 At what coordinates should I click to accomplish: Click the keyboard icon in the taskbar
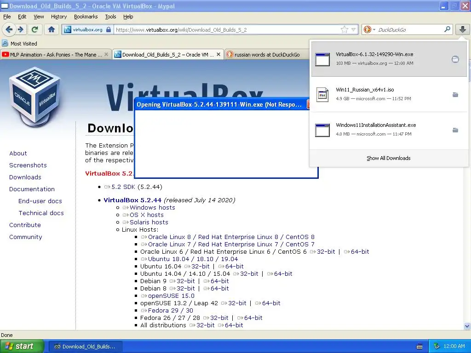click(x=419, y=347)
